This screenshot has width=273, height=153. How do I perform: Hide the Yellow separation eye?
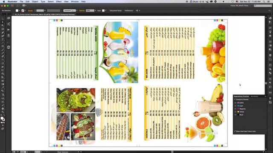click(235, 112)
